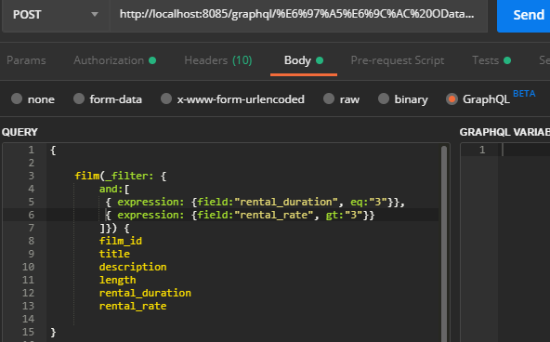Click the BETA label next to GraphQL
The width and height of the screenshot is (550, 342).
(524, 94)
